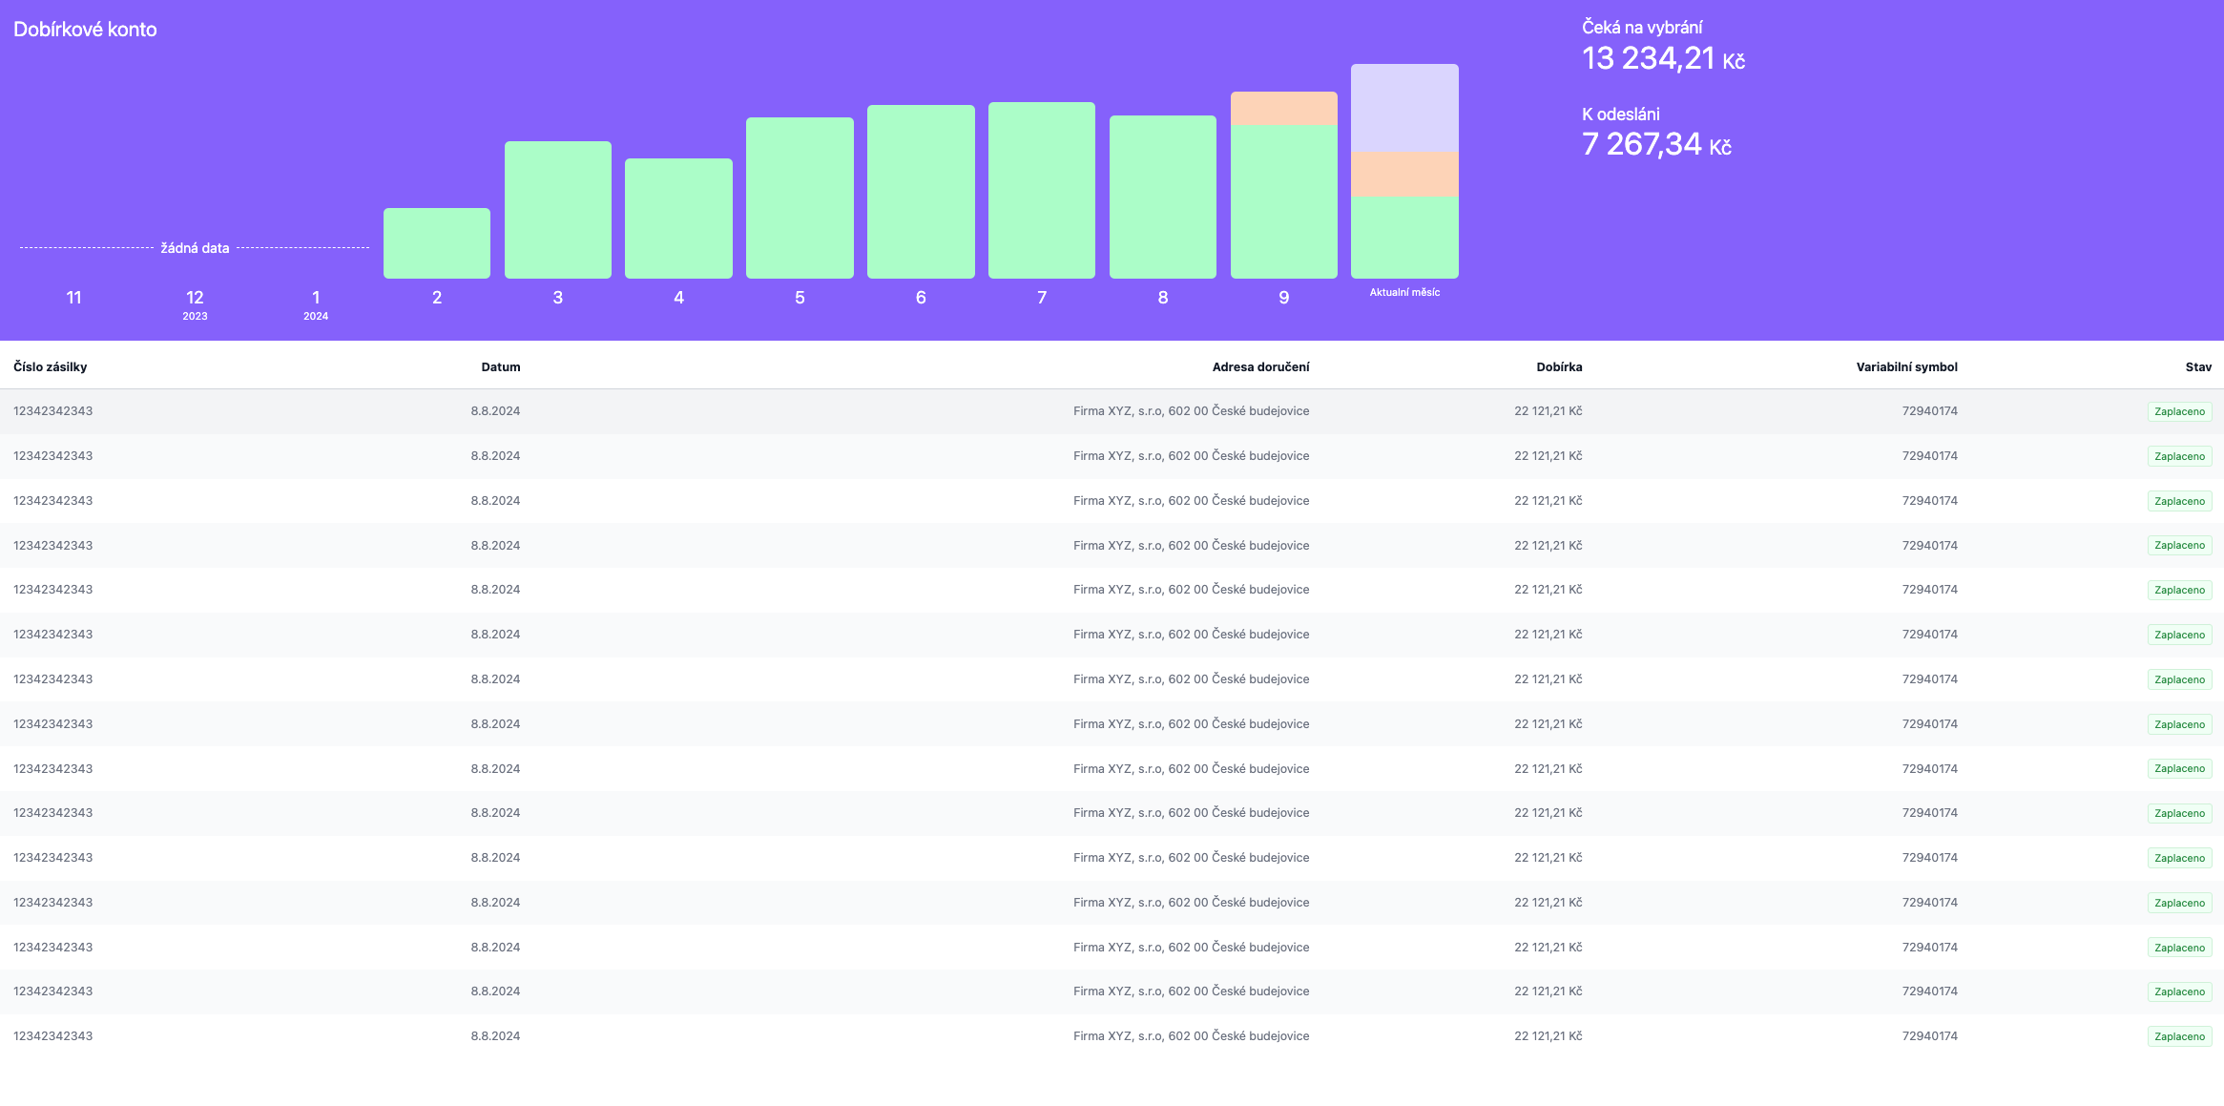This screenshot has height=1106, width=2224.
Task: Click the green segment of Aktuální měsíc bar
Action: 1404,238
